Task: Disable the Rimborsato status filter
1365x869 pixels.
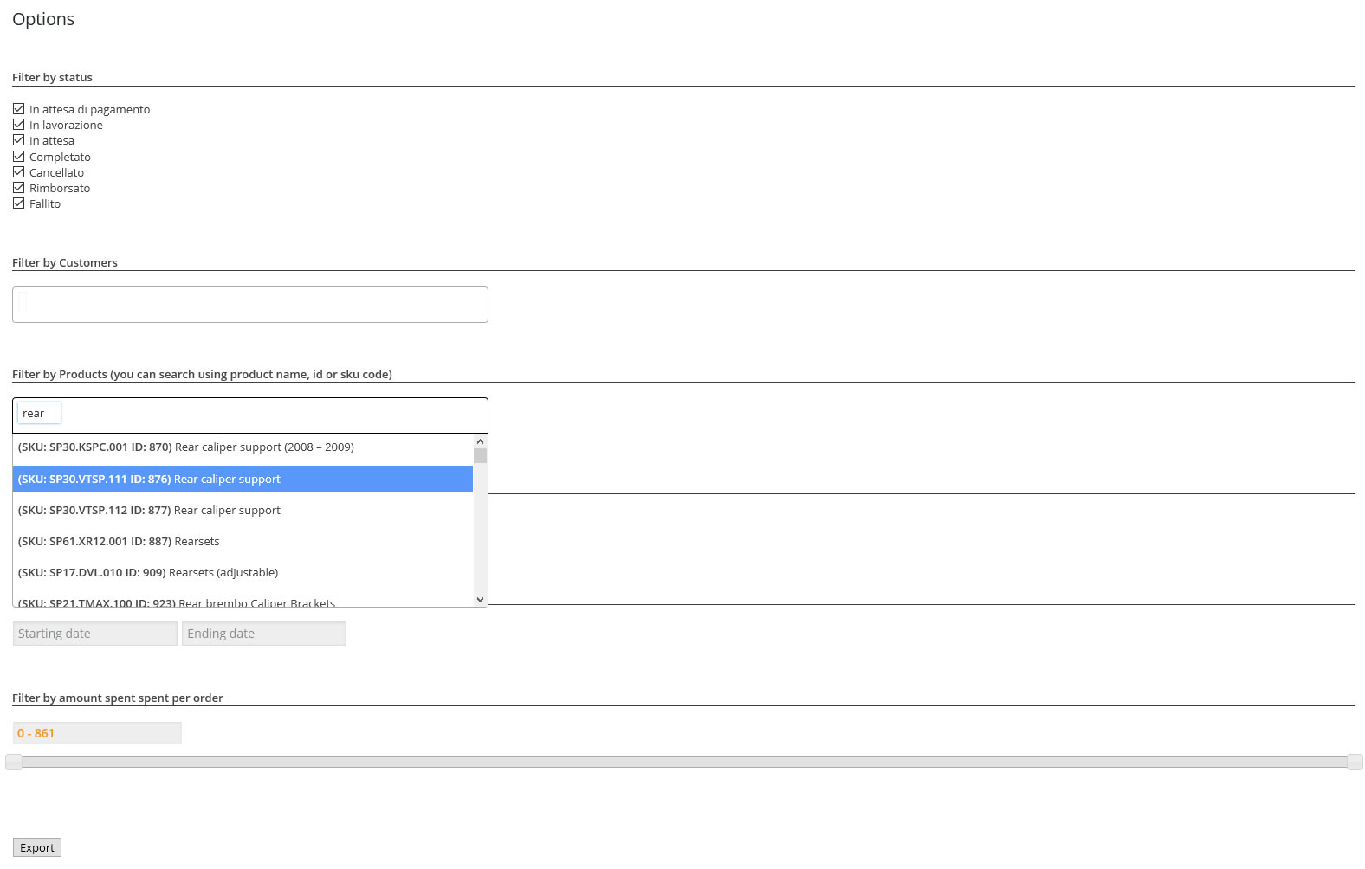Action: click(x=18, y=188)
